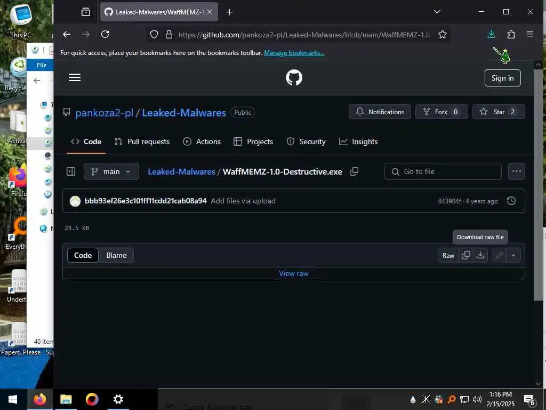
Task: Open the Firefox downloads panel
Action: [x=491, y=34]
